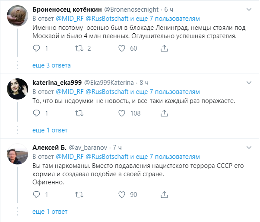Retweet Броненосец котёнкин's tweet
The width and height of the screenshot is (260, 222).
point(79,48)
